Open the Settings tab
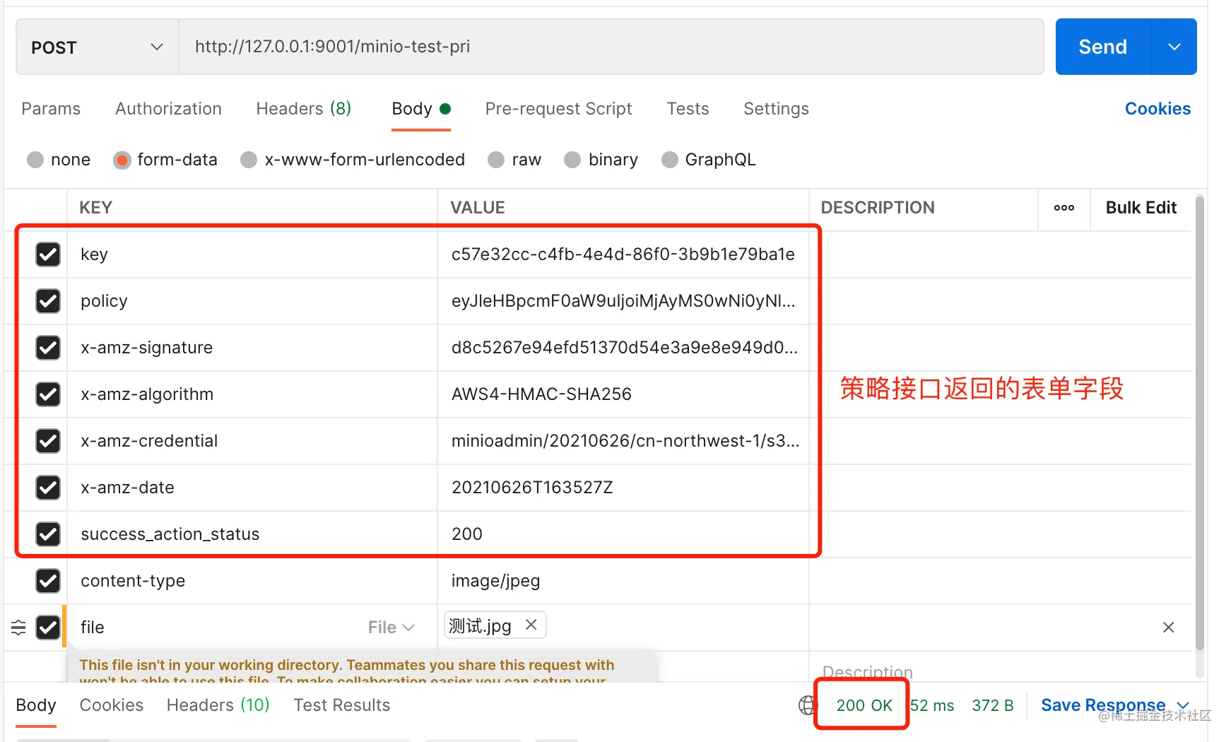The height and width of the screenshot is (742, 1231). click(776, 109)
